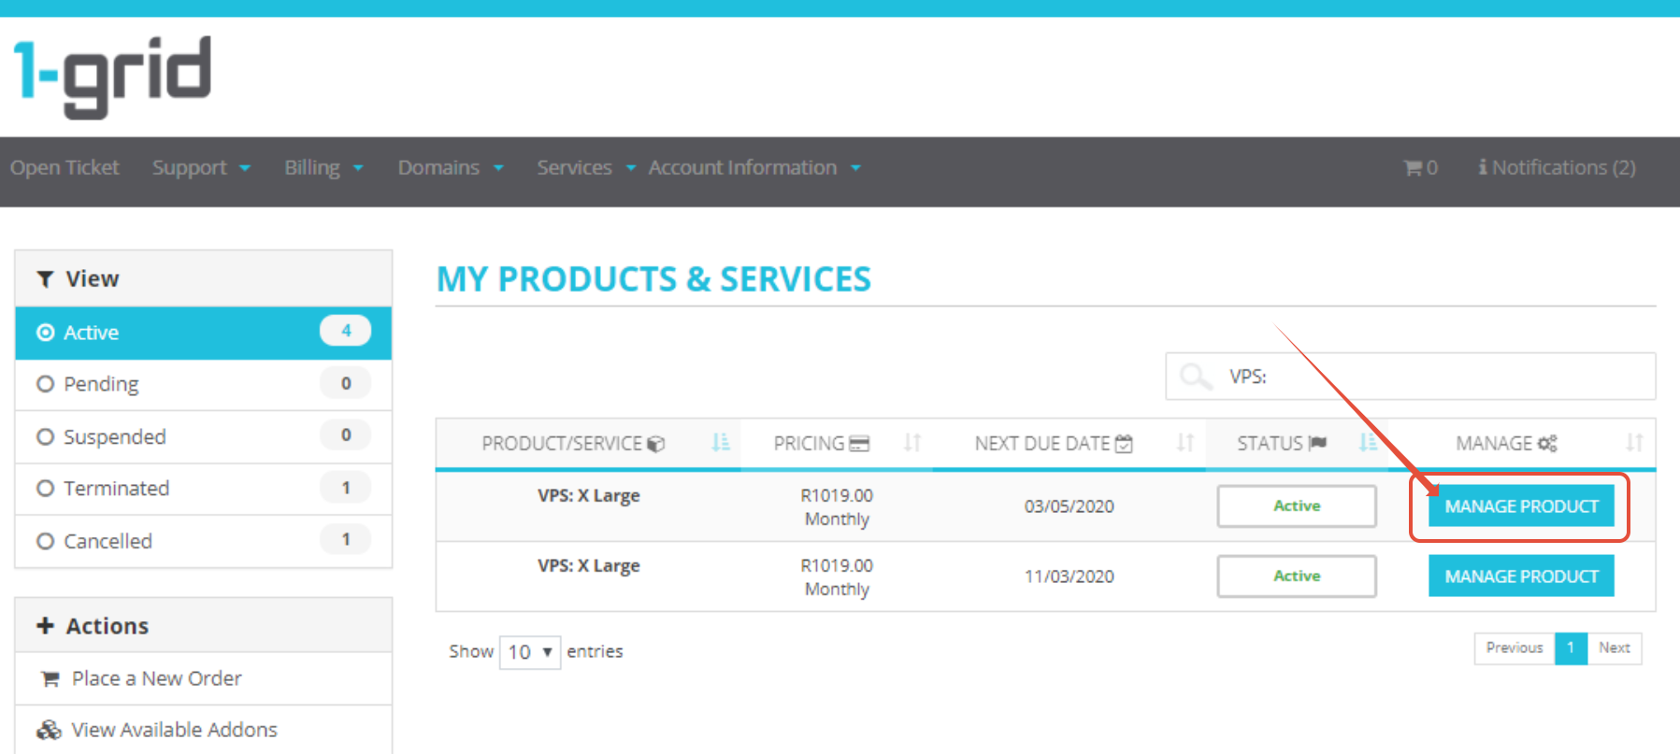
Task: Click the Actions plus icon
Action: (x=45, y=626)
